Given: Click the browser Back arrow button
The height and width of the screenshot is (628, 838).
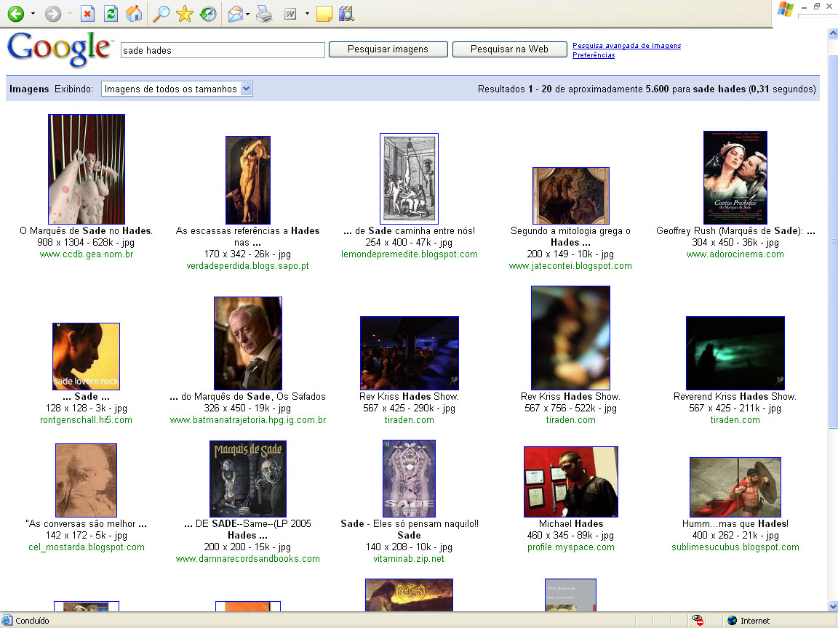Looking at the screenshot, I should pyautogui.click(x=15, y=14).
